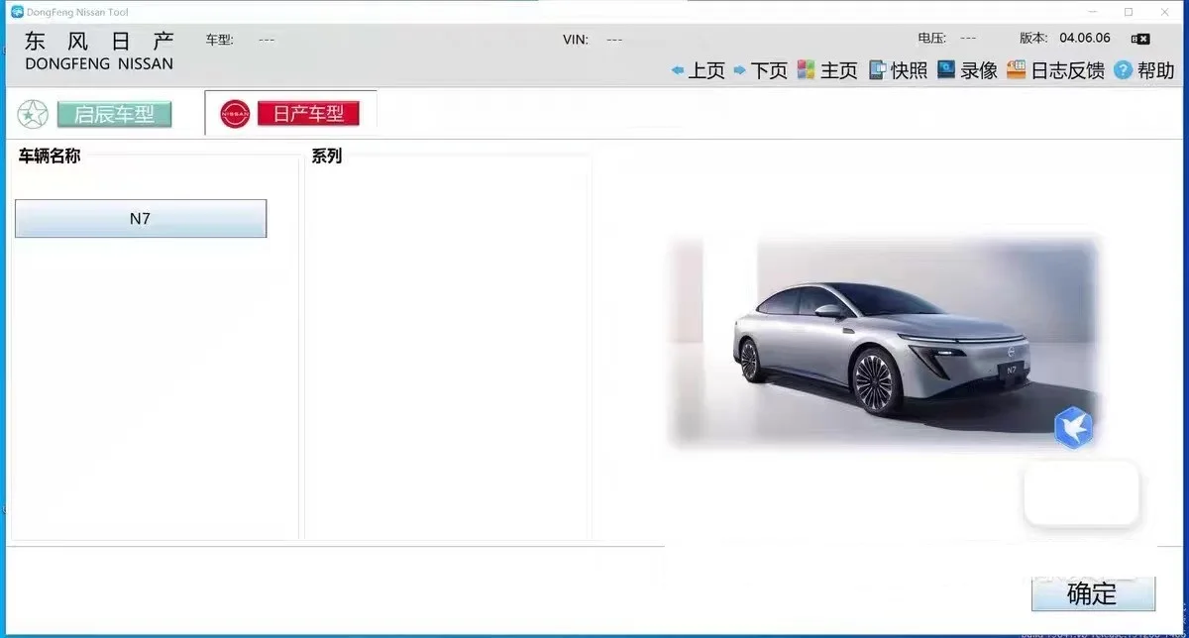Maximize the DongFeng Nissan Tool window
The image size is (1189, 638).
pyautogui.click(x=1129, y=12)
